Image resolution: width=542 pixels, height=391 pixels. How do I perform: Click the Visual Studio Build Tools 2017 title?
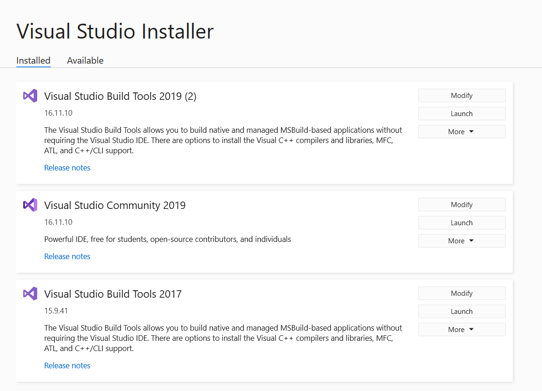pos(112,294)
